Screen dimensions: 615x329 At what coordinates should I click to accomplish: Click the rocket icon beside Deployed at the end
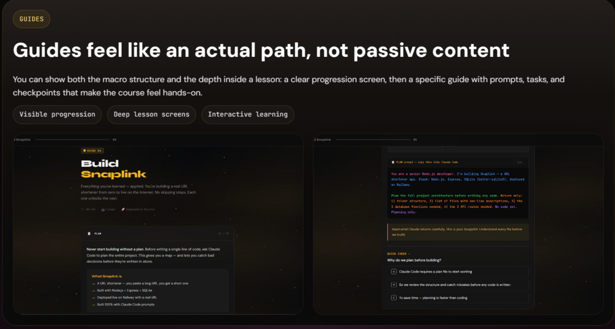click(123, 209)
